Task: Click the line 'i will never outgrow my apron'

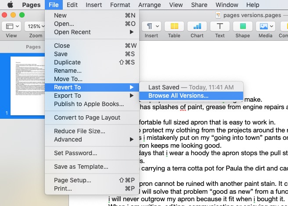Action: tap(197, 199)
